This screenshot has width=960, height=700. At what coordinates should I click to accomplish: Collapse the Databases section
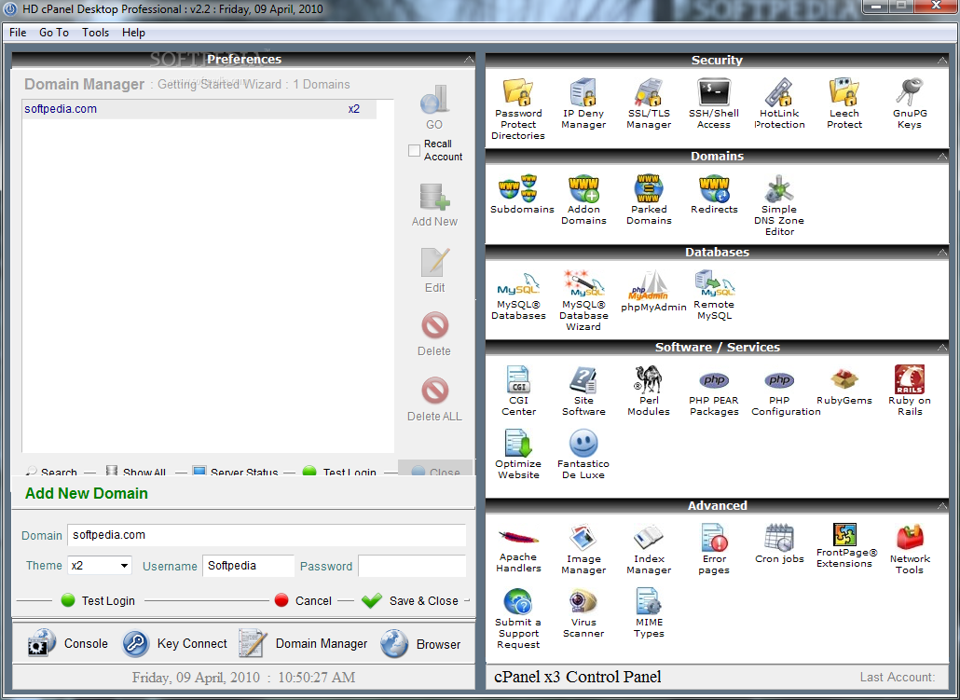point(941,252)
